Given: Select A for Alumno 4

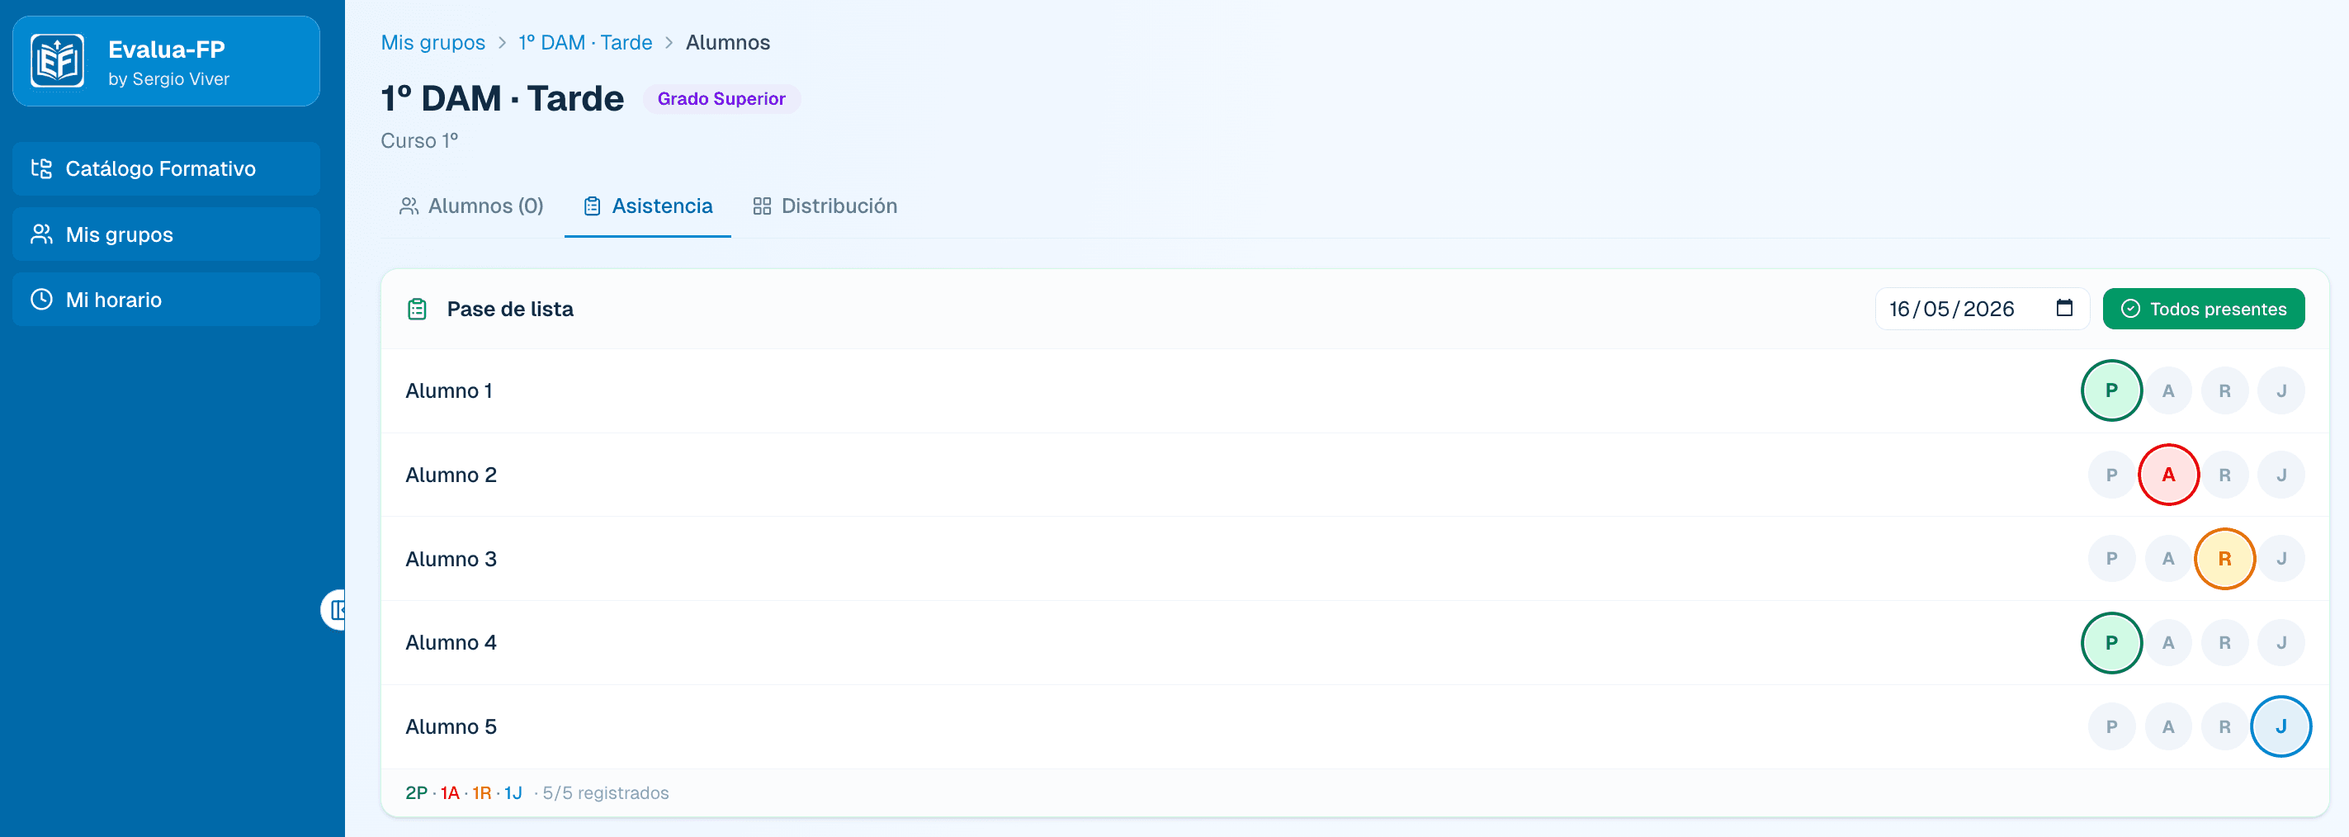Looking at the screenshot, I should pos(2167,643).
